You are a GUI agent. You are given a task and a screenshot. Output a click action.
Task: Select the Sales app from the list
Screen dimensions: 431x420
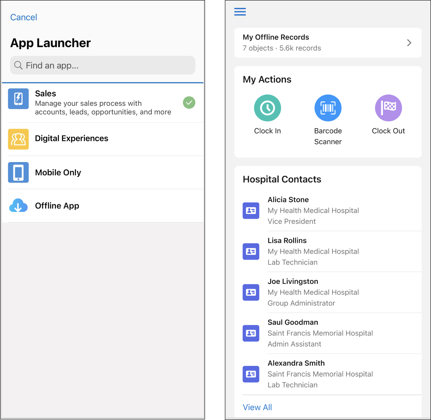[85, 102]
